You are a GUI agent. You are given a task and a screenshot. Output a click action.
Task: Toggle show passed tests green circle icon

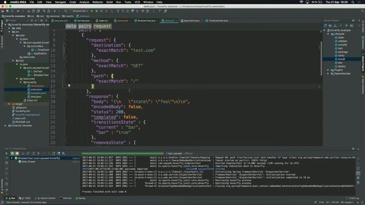pyautogui.click(x=13, y=153)
